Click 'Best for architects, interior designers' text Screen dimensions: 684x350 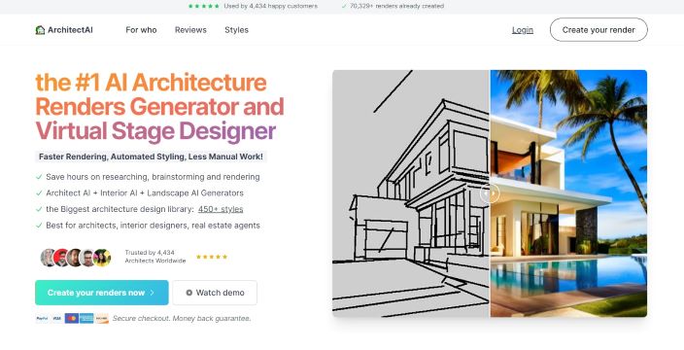tap(153, 226)
